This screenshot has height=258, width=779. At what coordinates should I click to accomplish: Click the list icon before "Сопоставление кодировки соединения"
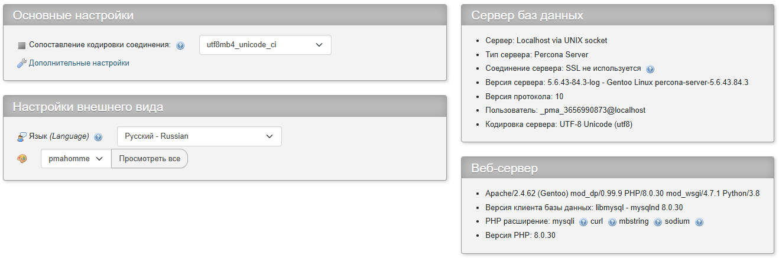(x=22, y=45)
